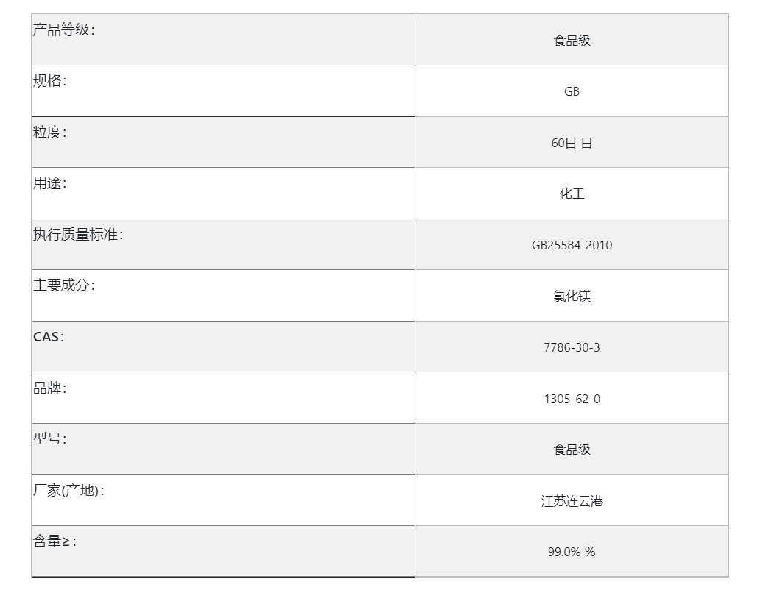Select CAS number 7786-30-3
This screenshot has width=766, height=593.
coord(572,347)
